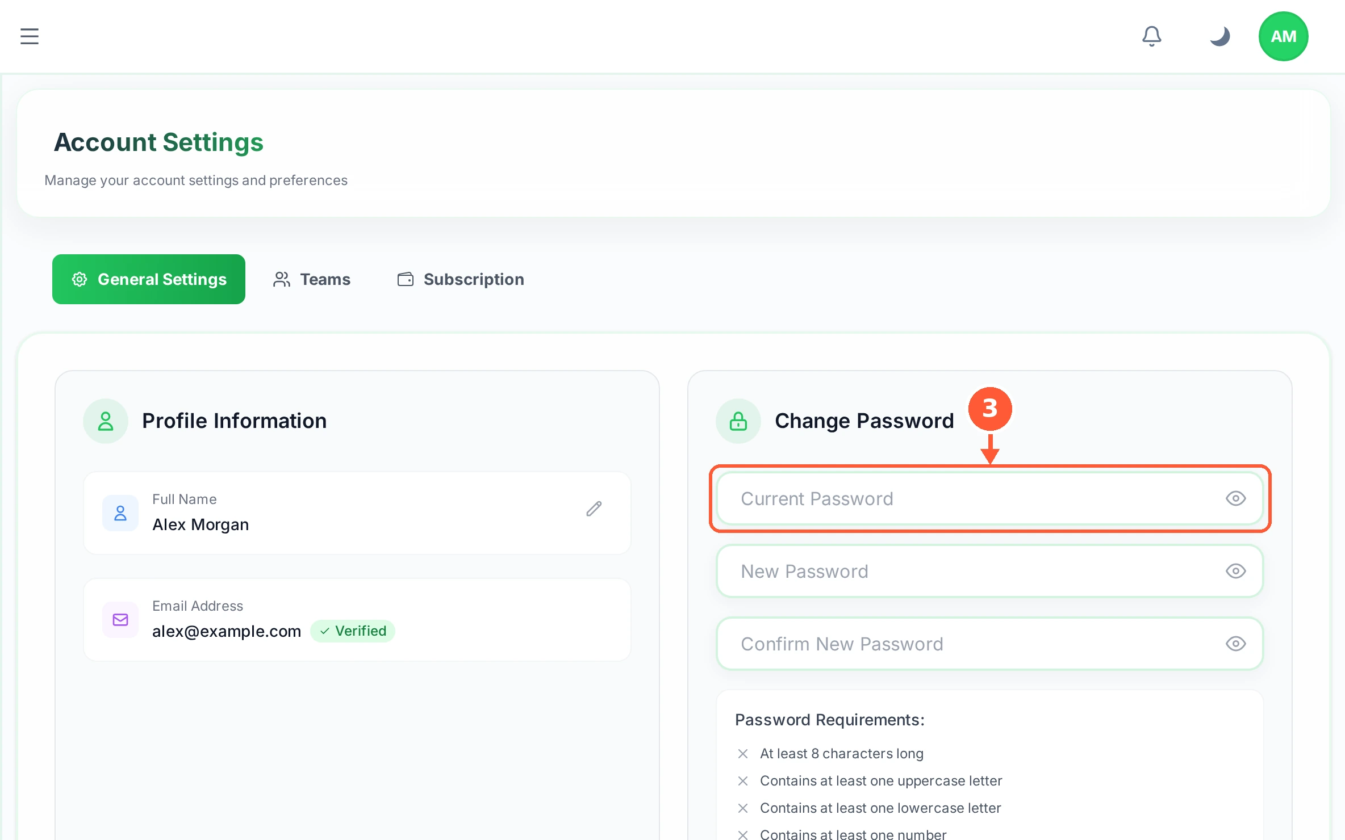Click the Change Password heading

(x=864, y=421)
